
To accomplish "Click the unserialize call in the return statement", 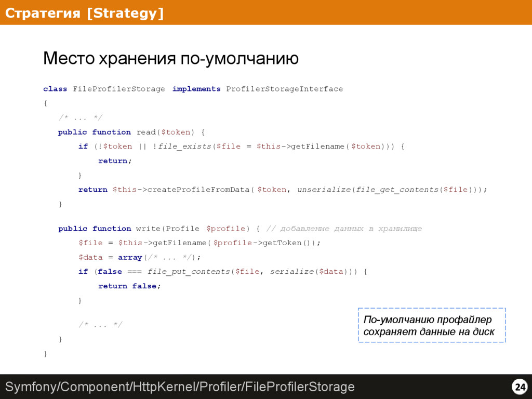I will (324, 190).
